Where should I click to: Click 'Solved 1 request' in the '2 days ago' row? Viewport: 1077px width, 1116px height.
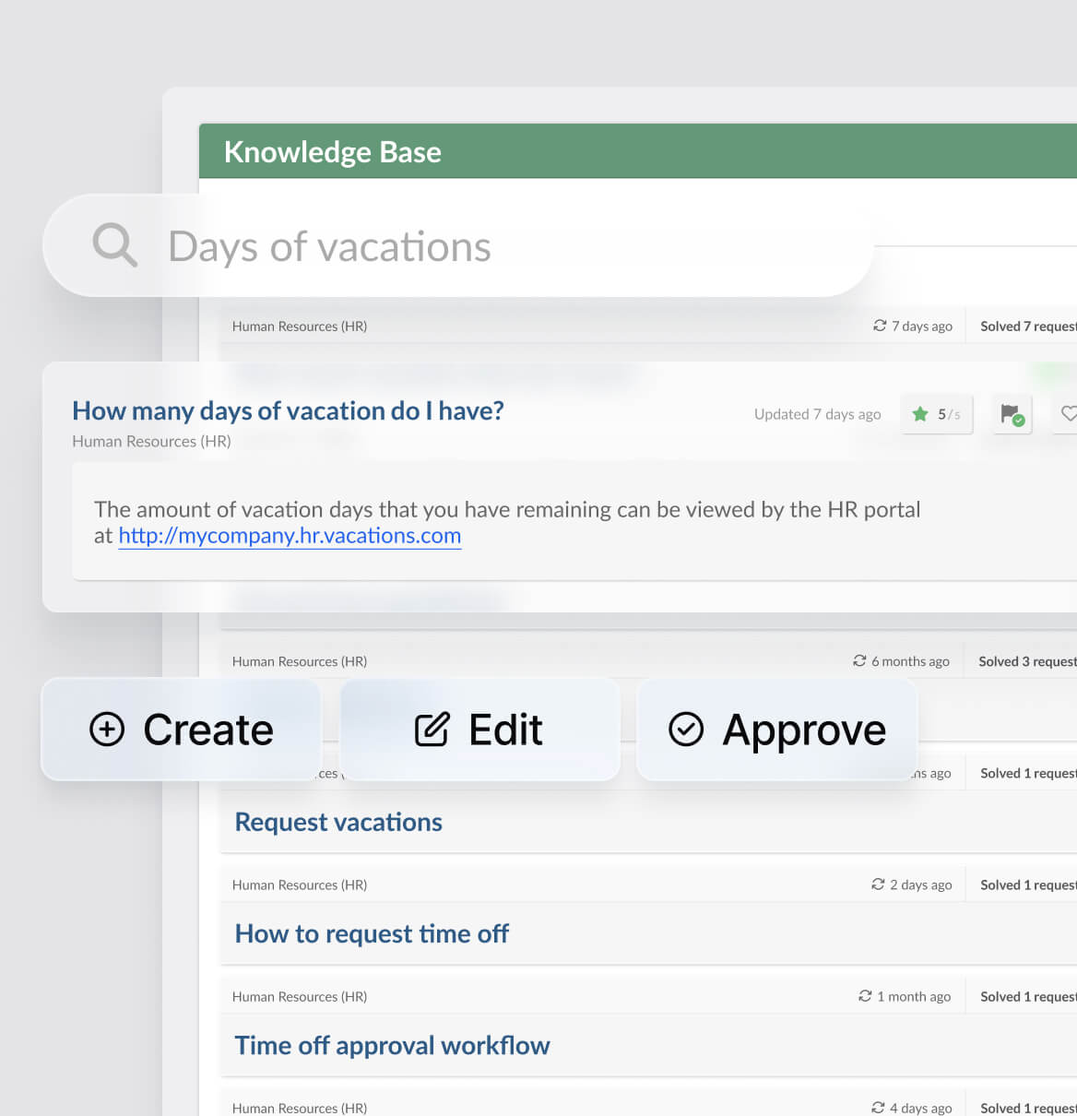[x=1028, y=884]
